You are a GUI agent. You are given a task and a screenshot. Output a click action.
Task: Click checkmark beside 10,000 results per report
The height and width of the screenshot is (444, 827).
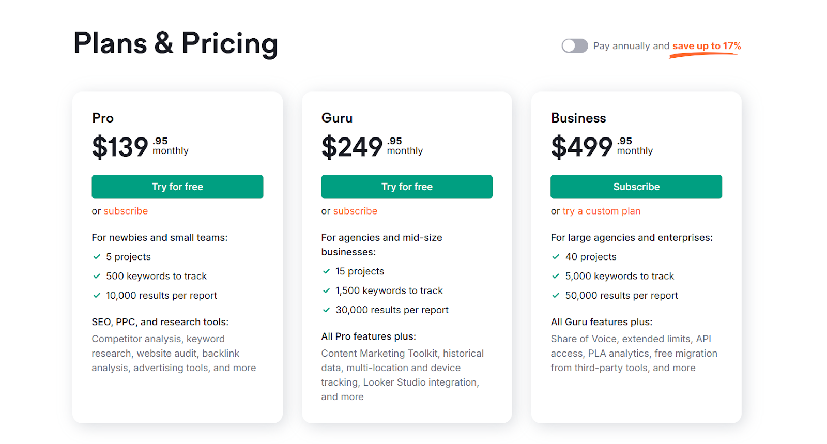(97, 296)
